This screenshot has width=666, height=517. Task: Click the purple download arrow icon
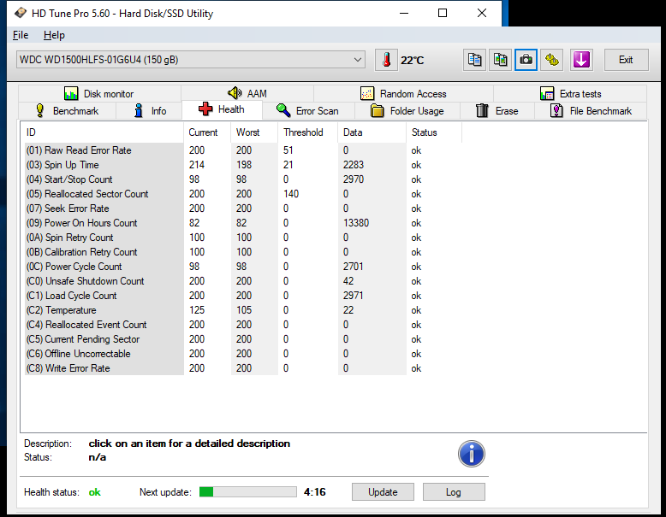(581, 60)
